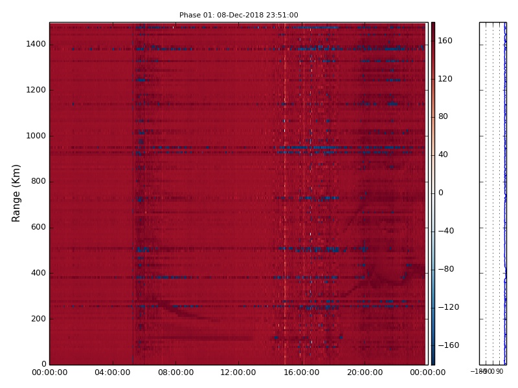Click the y-axis tick label 600
Image resolution: width=518 pixels, height=388 pixels.
tap(38, 228)
